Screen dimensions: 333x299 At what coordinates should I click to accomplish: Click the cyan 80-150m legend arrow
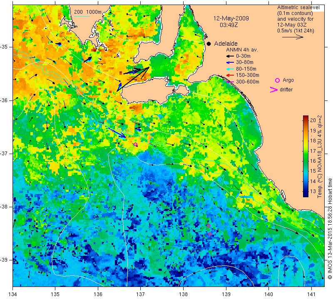230,69
